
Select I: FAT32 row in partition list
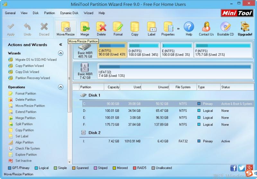(x=168, y=141)
